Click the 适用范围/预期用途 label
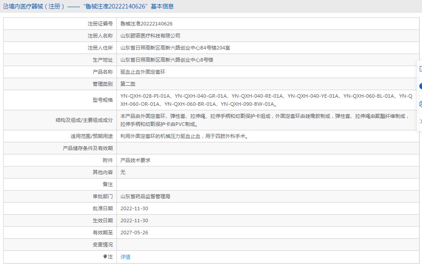The width and height of the screenshot is (422, 266). coord(92,136)
